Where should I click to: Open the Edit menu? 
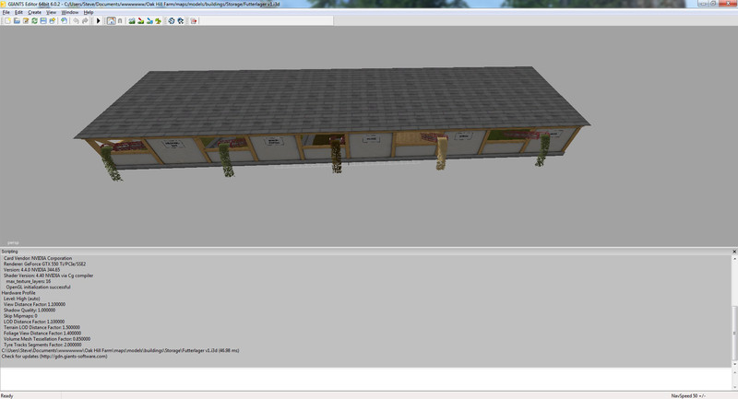coord(18,12)
